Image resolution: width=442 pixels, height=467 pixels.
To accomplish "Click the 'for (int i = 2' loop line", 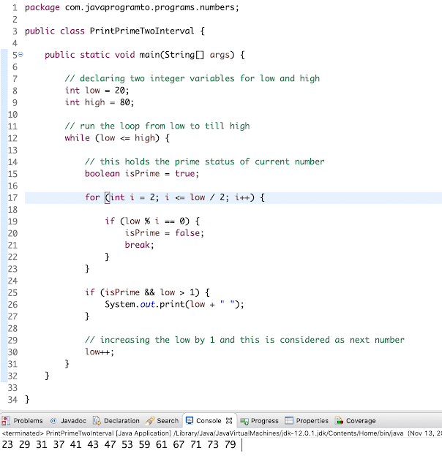I will pyautogui.click(x=175, y=197).
